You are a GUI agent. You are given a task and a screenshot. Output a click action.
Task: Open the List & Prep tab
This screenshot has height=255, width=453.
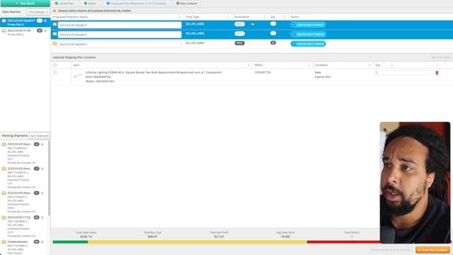click(x=64, y=4)
